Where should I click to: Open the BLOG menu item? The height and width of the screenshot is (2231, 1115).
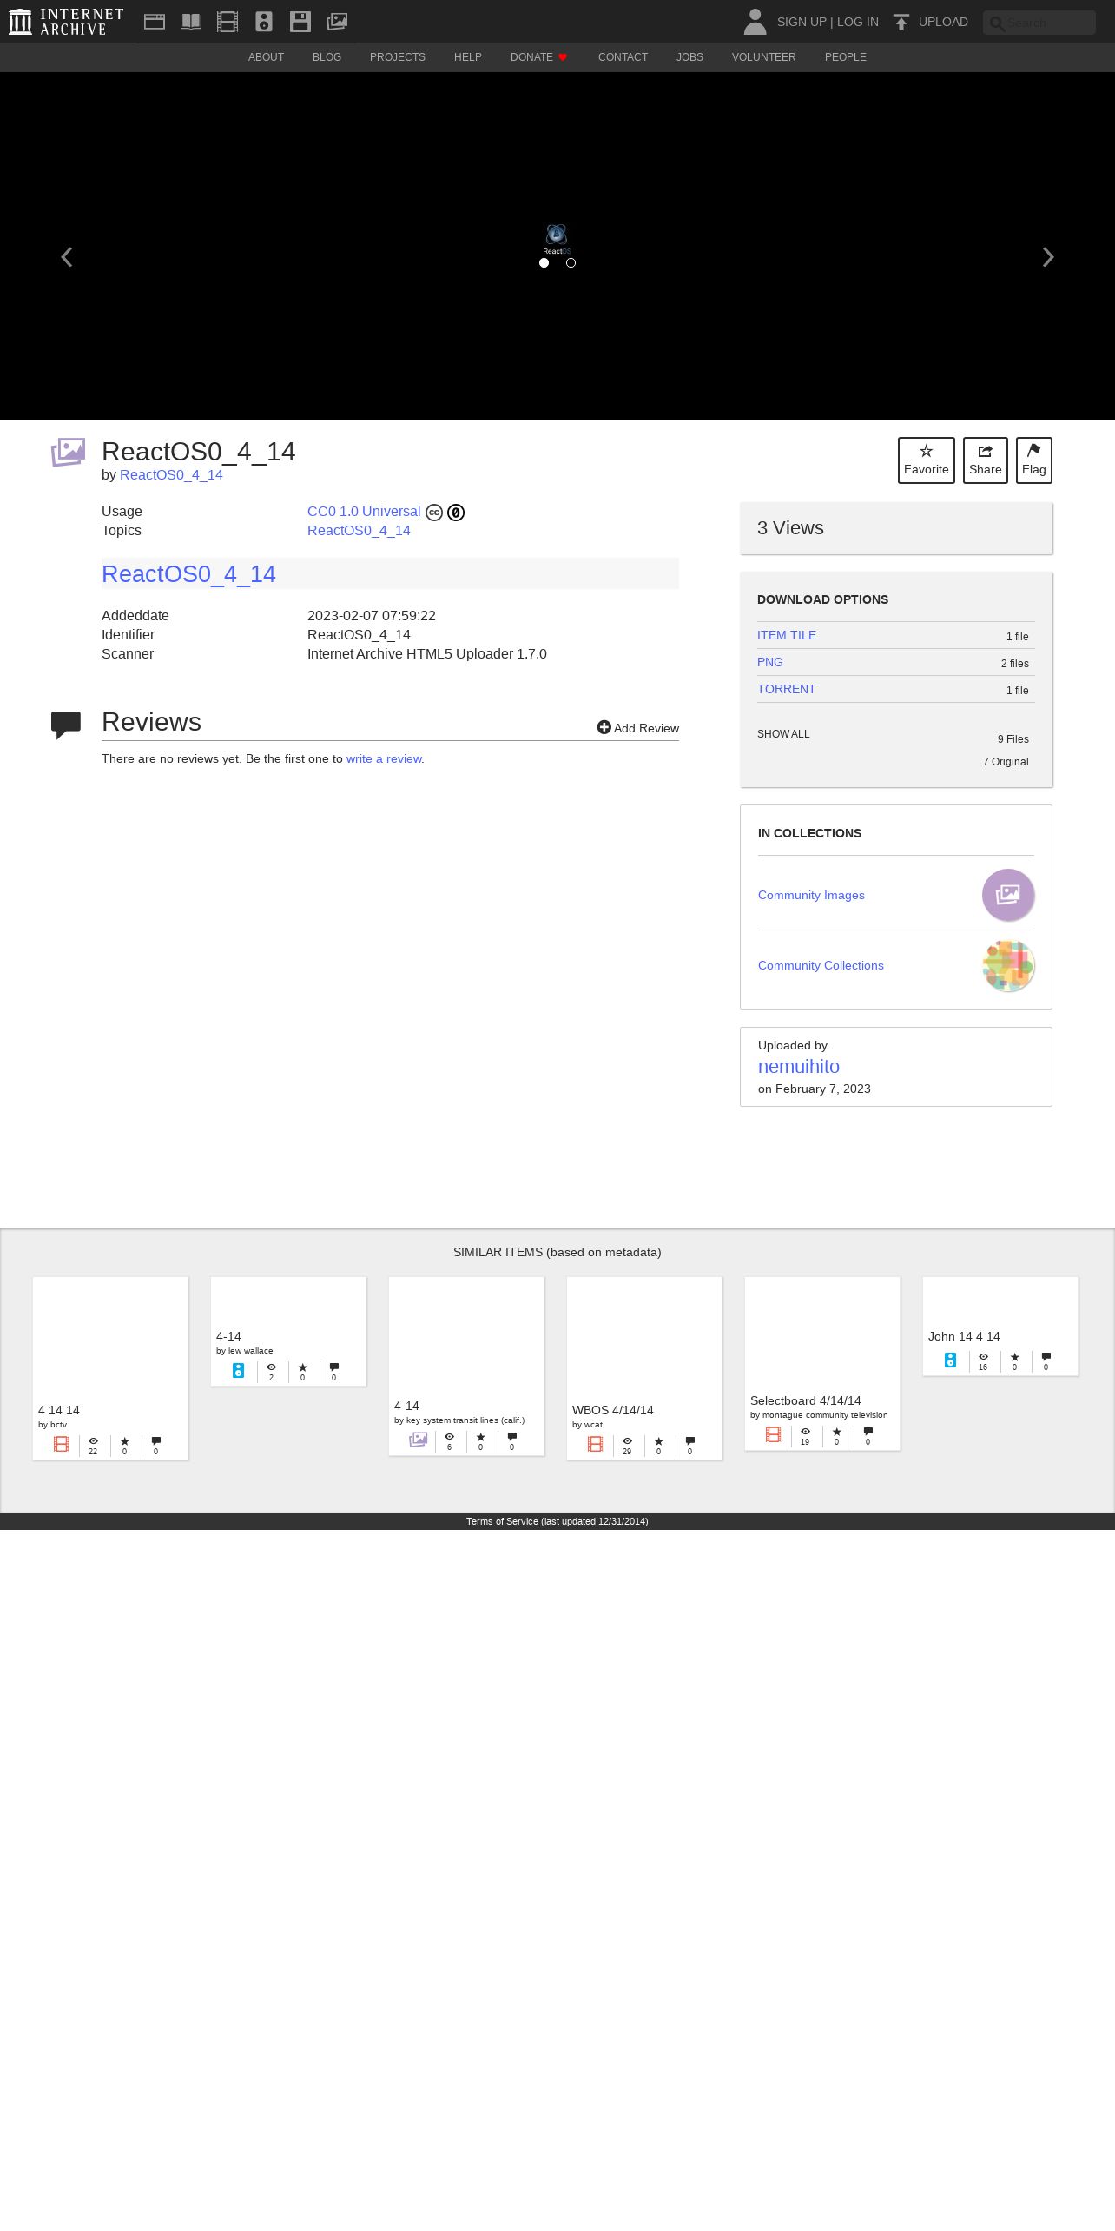click(x=327, y=57)
